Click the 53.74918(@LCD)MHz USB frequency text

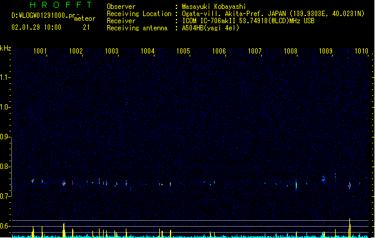(x=277, y=21)
